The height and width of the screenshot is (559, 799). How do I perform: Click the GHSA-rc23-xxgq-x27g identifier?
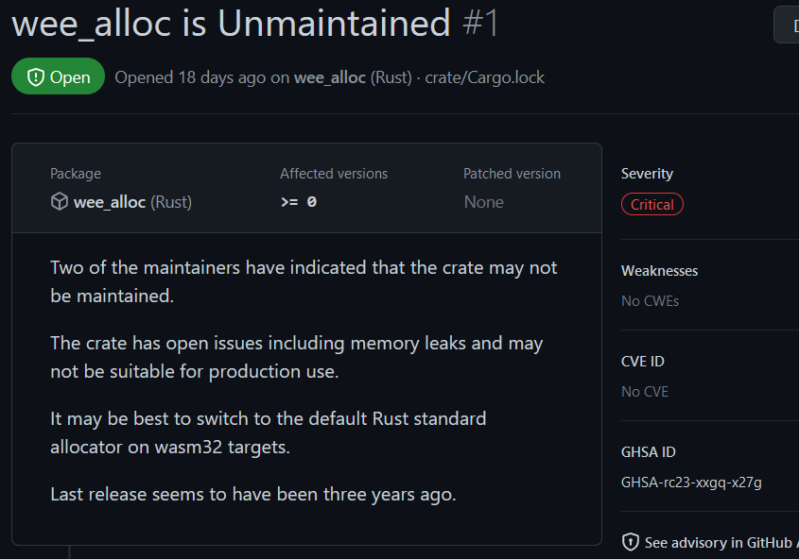pos(691,483)
